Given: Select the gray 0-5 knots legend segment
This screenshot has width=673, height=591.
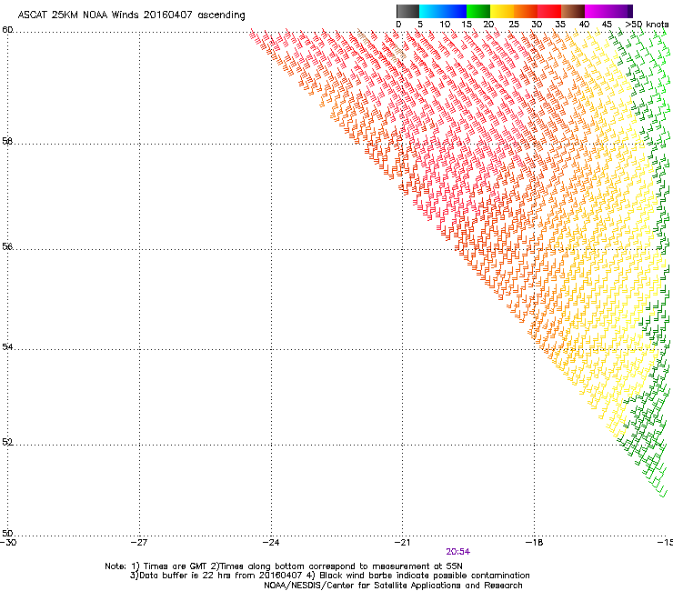Looking at the screenshot, I should [407, 11].
